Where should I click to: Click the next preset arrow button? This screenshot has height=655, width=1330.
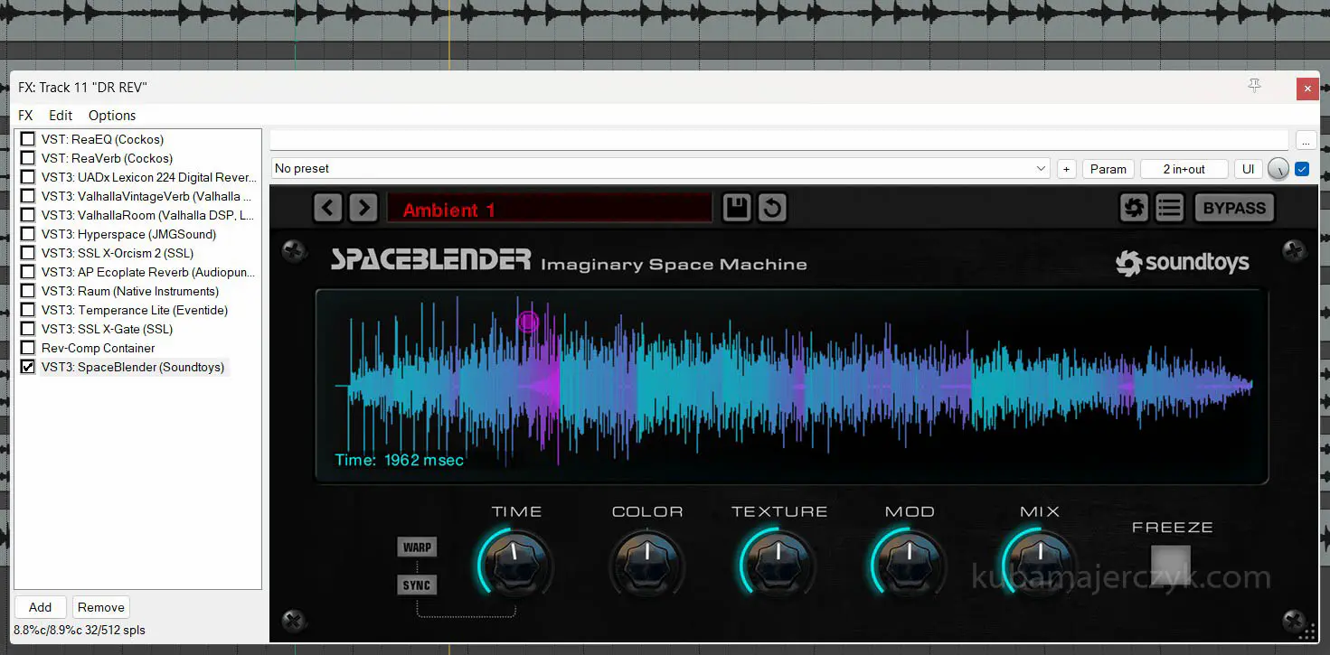(x=363, y=209)
